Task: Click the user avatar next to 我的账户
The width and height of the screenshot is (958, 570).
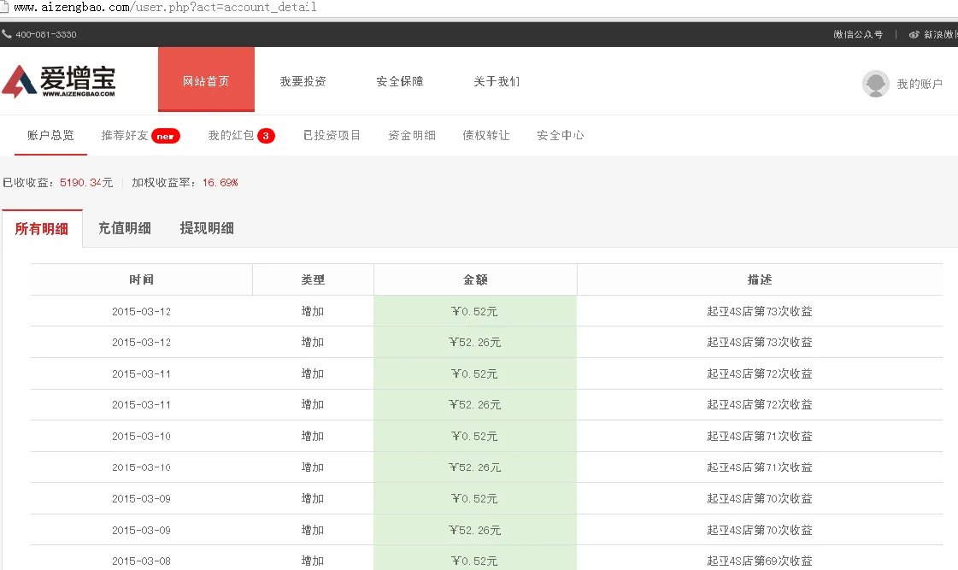Action: click(x=875, y=84)
